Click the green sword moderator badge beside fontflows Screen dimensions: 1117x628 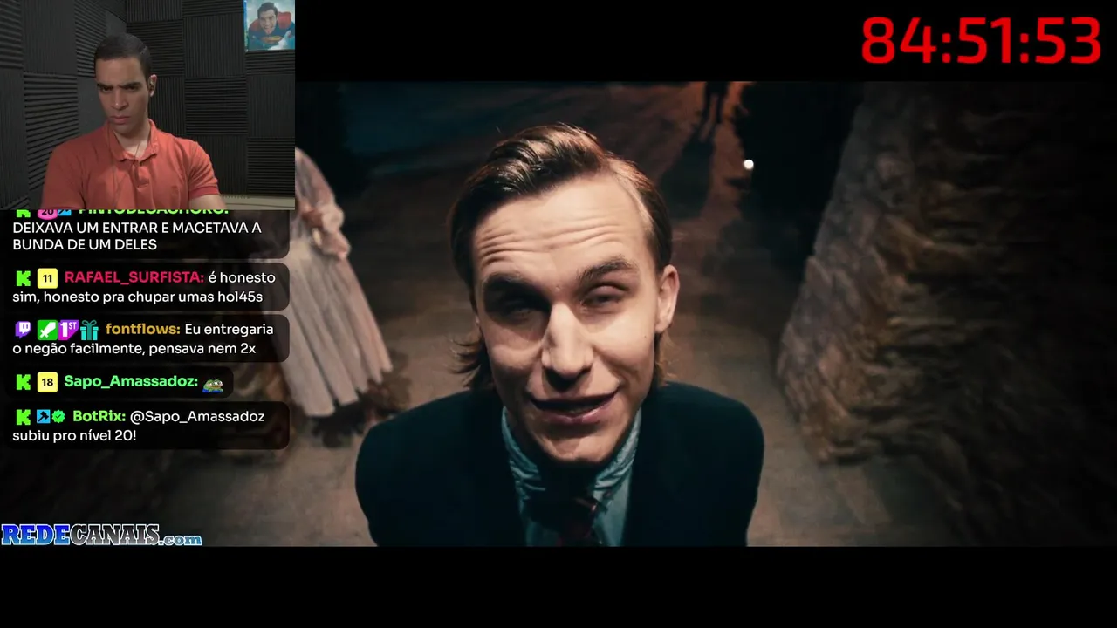(x=46, y=330)
